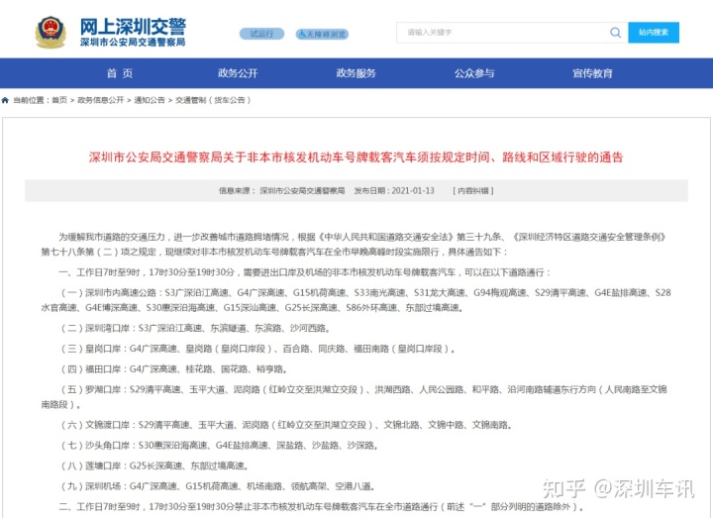Click the police emblem logo
713x518 pixels.
51,33
